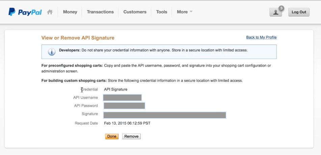Click the Log Out button
The image size is (321, 155).
tap(299, 12)
